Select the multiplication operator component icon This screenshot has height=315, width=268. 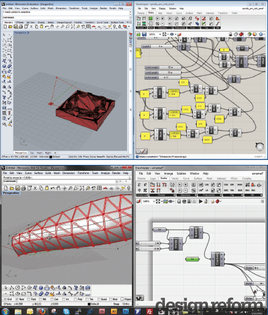pos(185,185)
